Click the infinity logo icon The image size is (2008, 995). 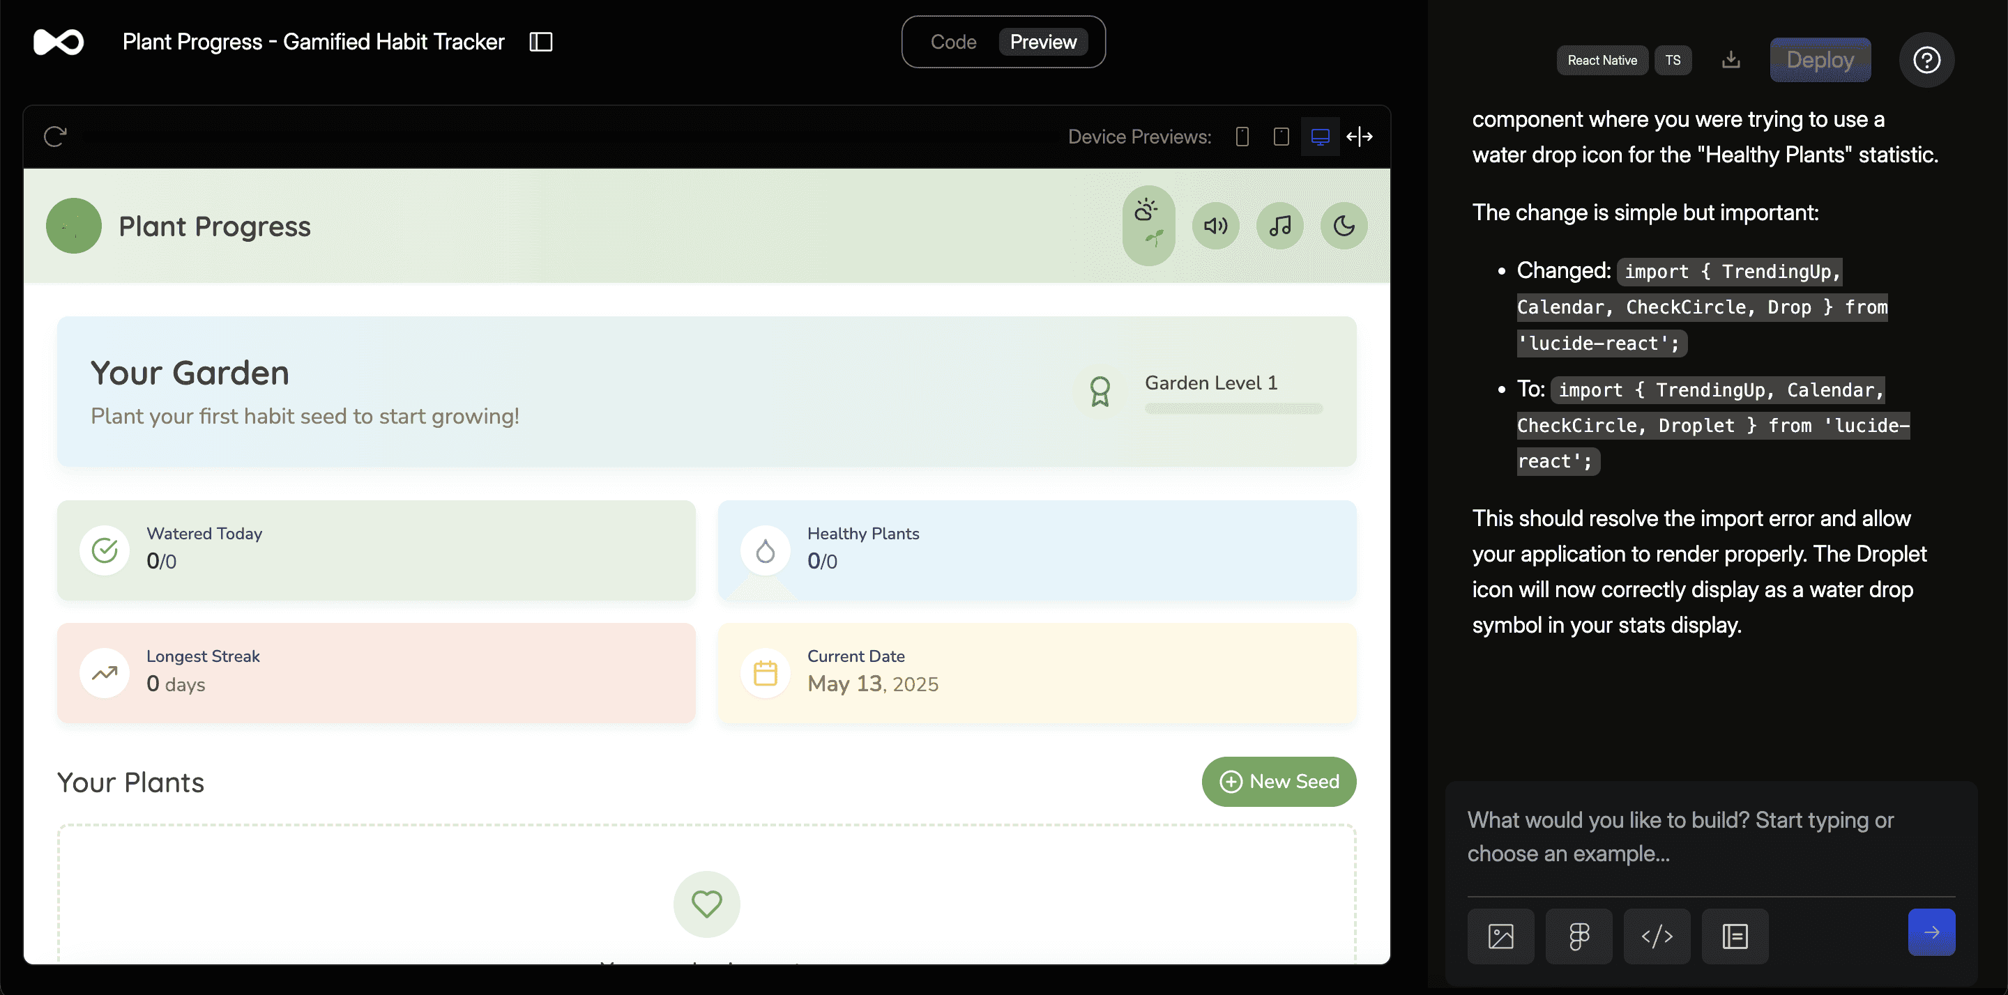[x=59, y=42]
